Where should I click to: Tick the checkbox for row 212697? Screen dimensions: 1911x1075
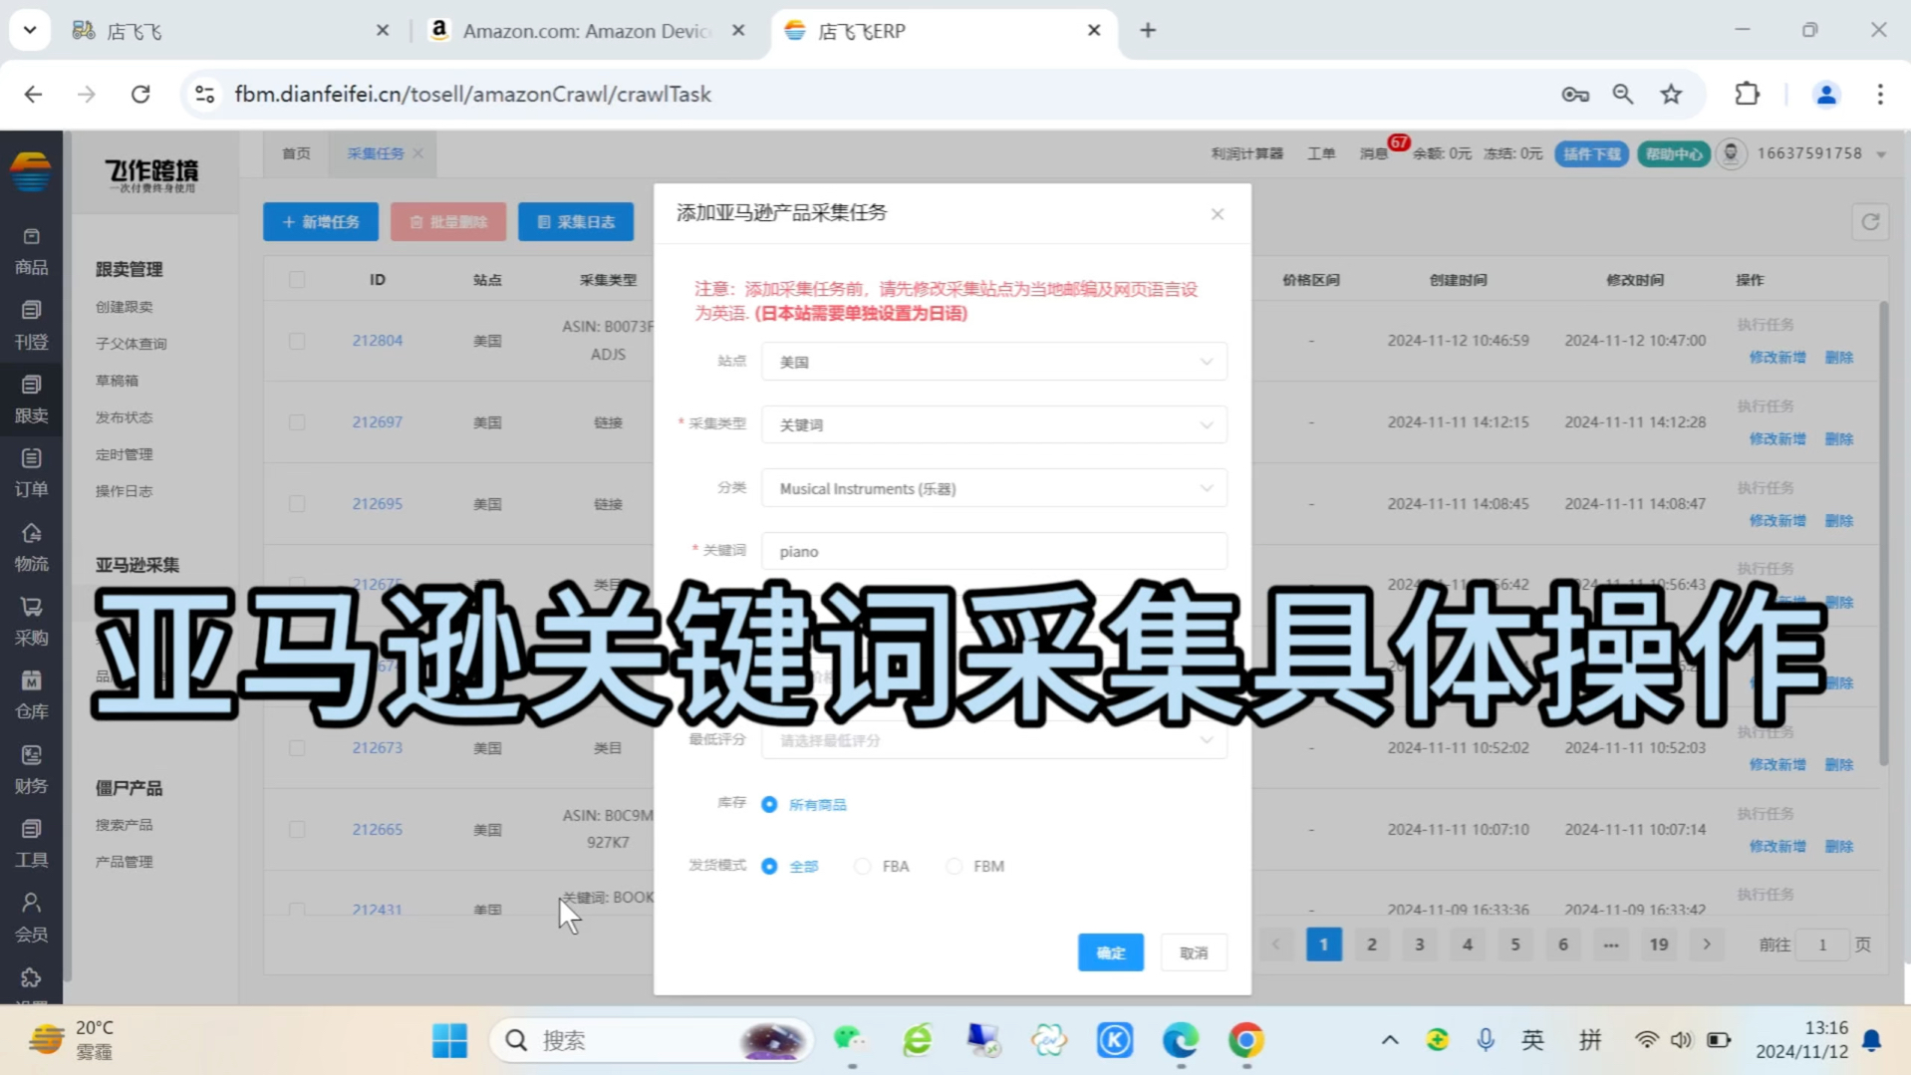point(297,422)
